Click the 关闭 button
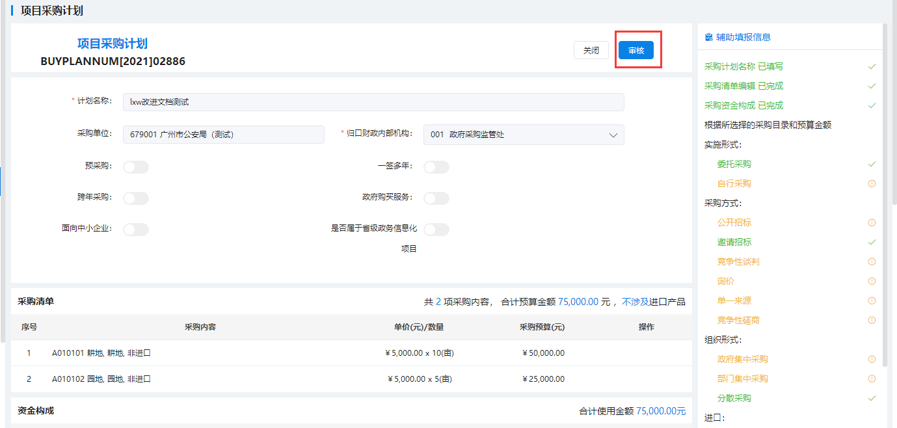The height and width of the screenshot is (428, 897). (x=591, y=51)
